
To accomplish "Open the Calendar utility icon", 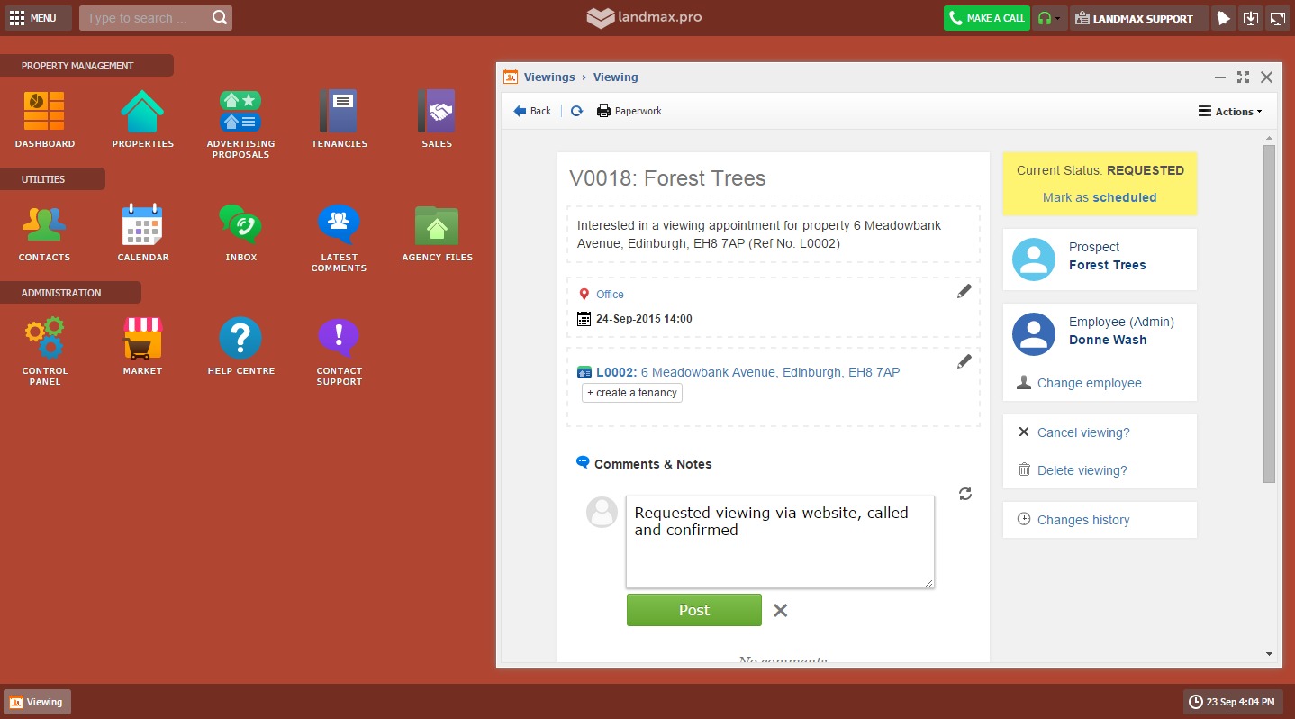I will point(142,225).
